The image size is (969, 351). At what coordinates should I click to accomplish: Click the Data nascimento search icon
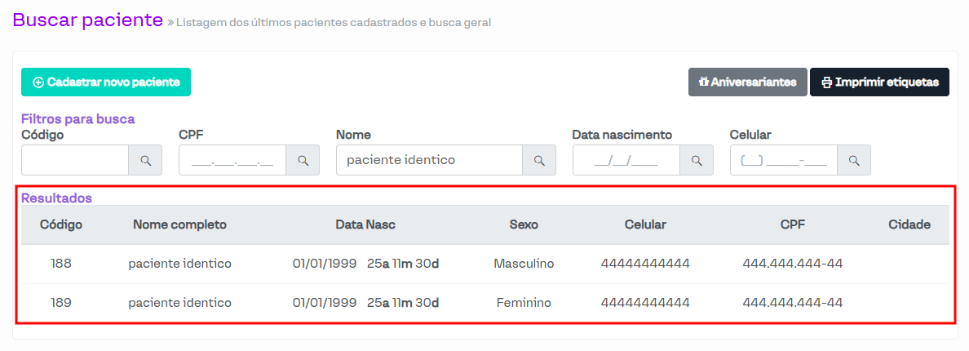(x=697, y=161)
